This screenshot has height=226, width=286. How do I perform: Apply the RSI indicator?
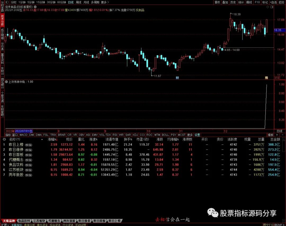[115, 135]
